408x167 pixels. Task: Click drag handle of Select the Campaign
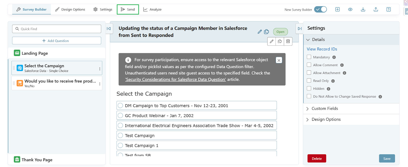tap(14, 68)
